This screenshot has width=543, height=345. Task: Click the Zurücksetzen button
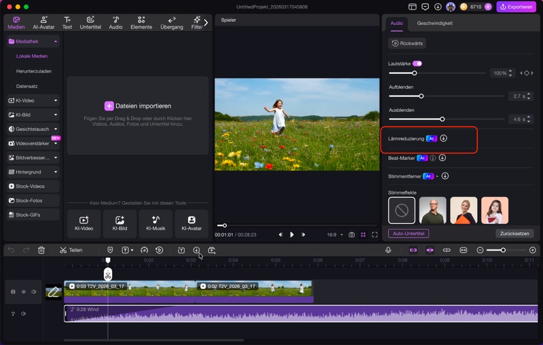[514, 233]
